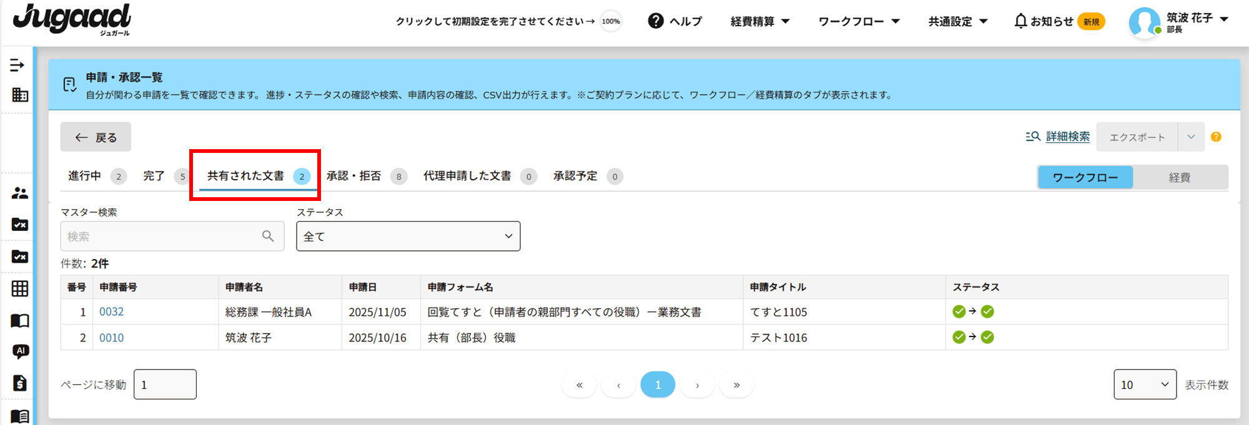This screenshot has height=425, width=1249.
Task: Open application number 0032 link
Action: 111,311
